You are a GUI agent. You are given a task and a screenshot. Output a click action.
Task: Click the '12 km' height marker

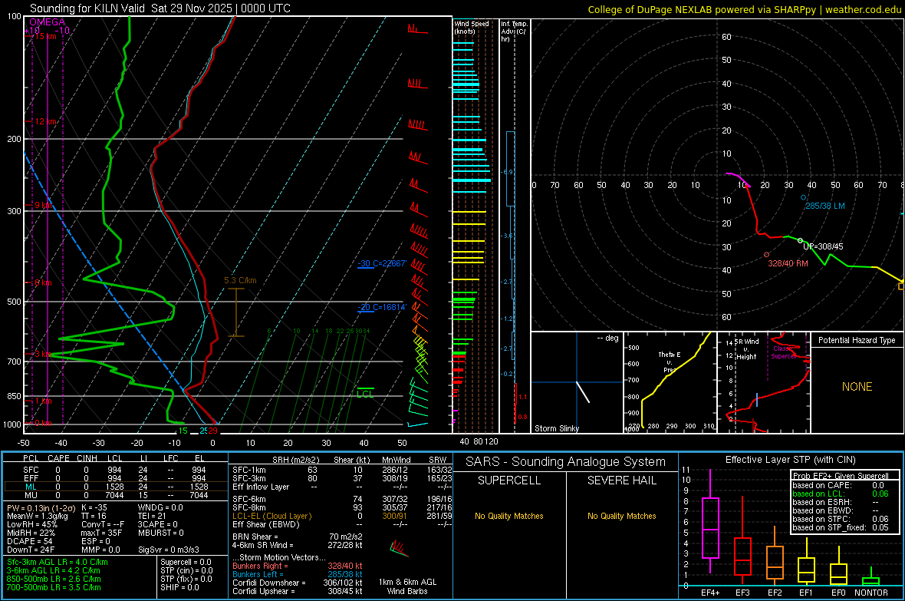tap(46, 121)
